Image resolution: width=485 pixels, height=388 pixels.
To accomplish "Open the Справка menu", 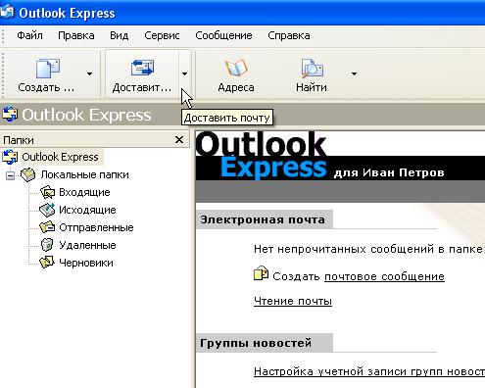I will (289, 35).
